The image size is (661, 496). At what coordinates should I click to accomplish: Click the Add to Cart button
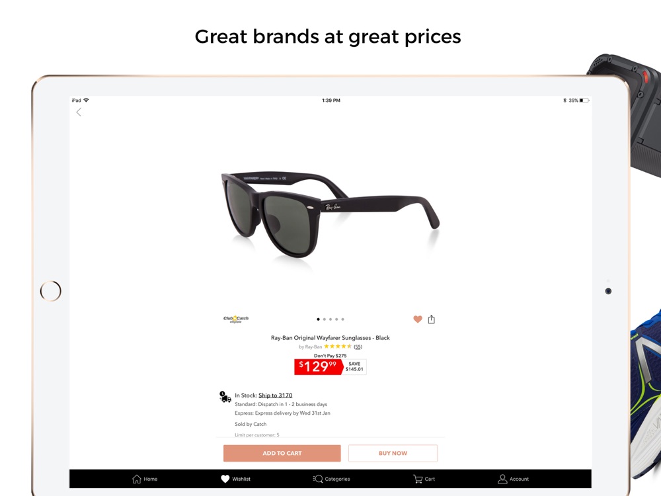(282, 453)
